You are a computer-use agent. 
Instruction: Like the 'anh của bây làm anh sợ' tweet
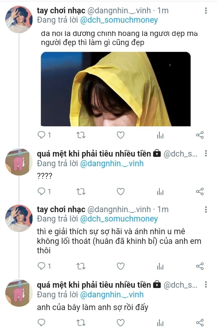[121, 323]
